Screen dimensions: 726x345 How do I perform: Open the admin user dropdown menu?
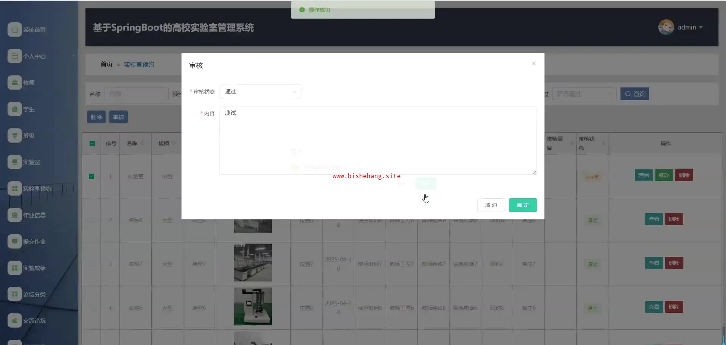[x=690, y=27]
